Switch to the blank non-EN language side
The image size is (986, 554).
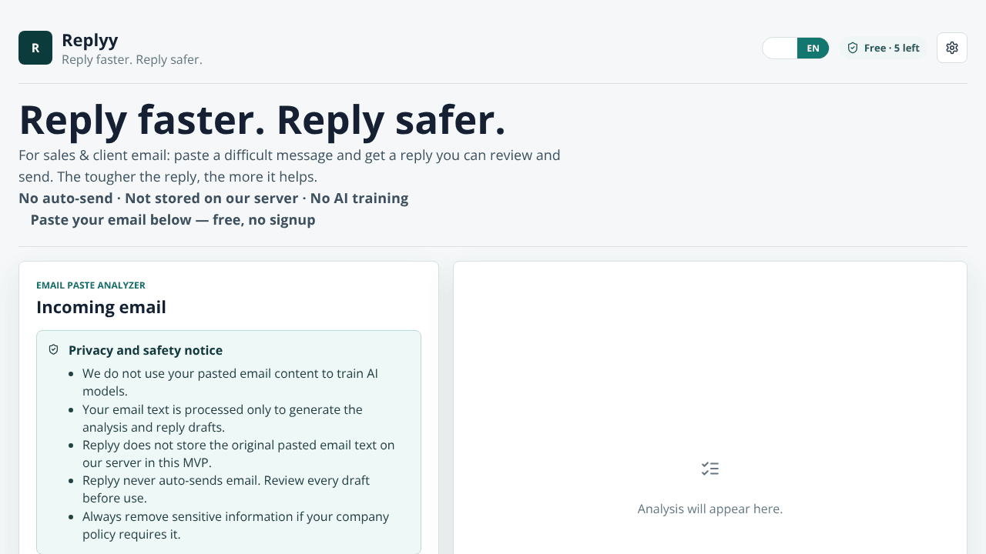(780, 48)
